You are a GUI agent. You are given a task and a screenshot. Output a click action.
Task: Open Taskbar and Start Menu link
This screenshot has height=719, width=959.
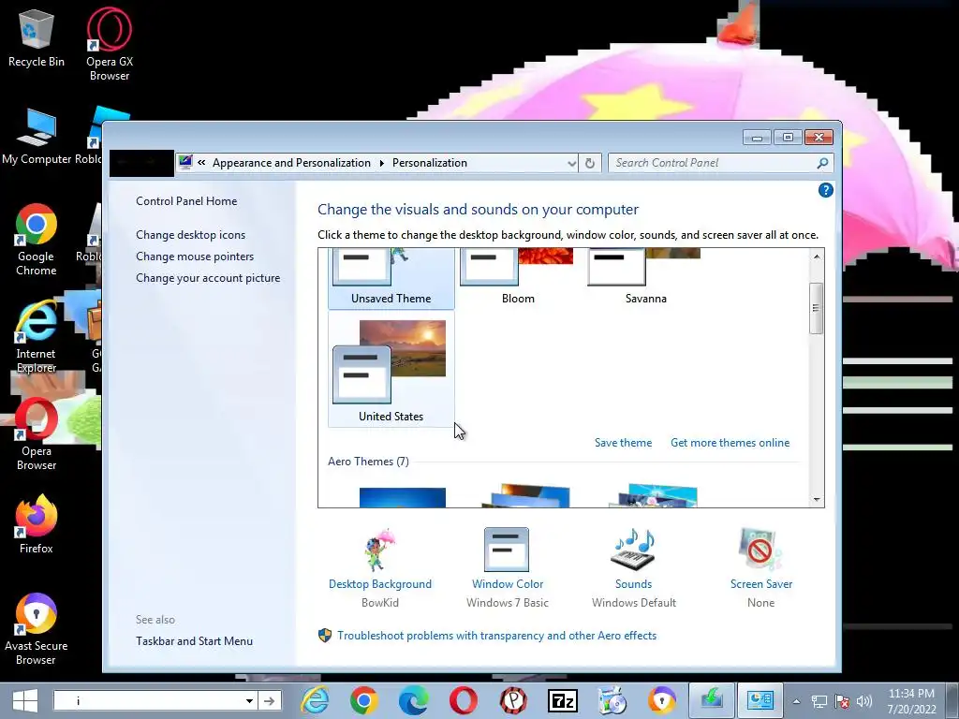click(194, 641)
